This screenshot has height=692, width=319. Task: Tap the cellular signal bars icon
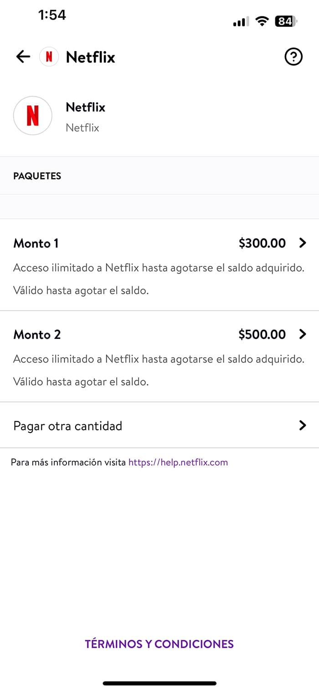tap(241, 21)
